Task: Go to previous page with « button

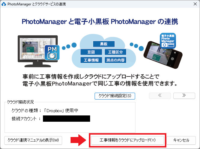Action: pos(160,96)
